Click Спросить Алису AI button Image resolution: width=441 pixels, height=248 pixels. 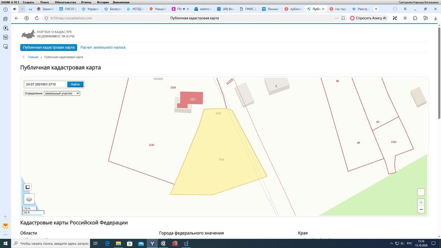pyautogui.click(x=368, y=18)
